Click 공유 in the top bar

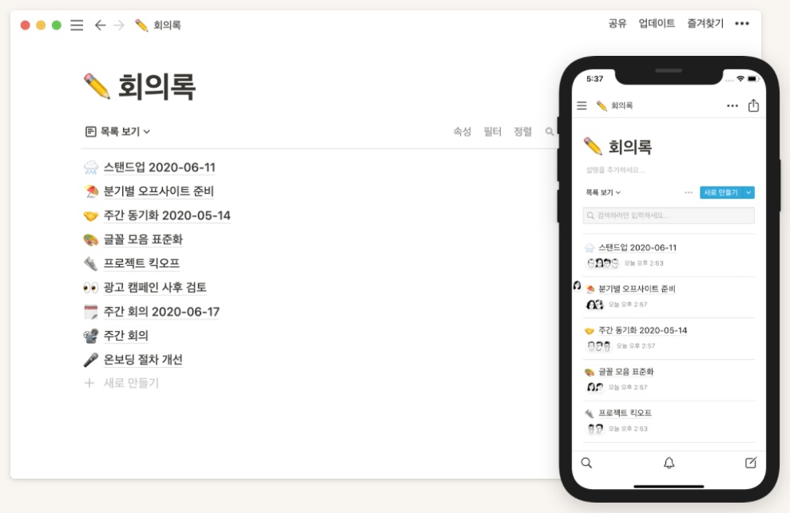tap(617, 23)
